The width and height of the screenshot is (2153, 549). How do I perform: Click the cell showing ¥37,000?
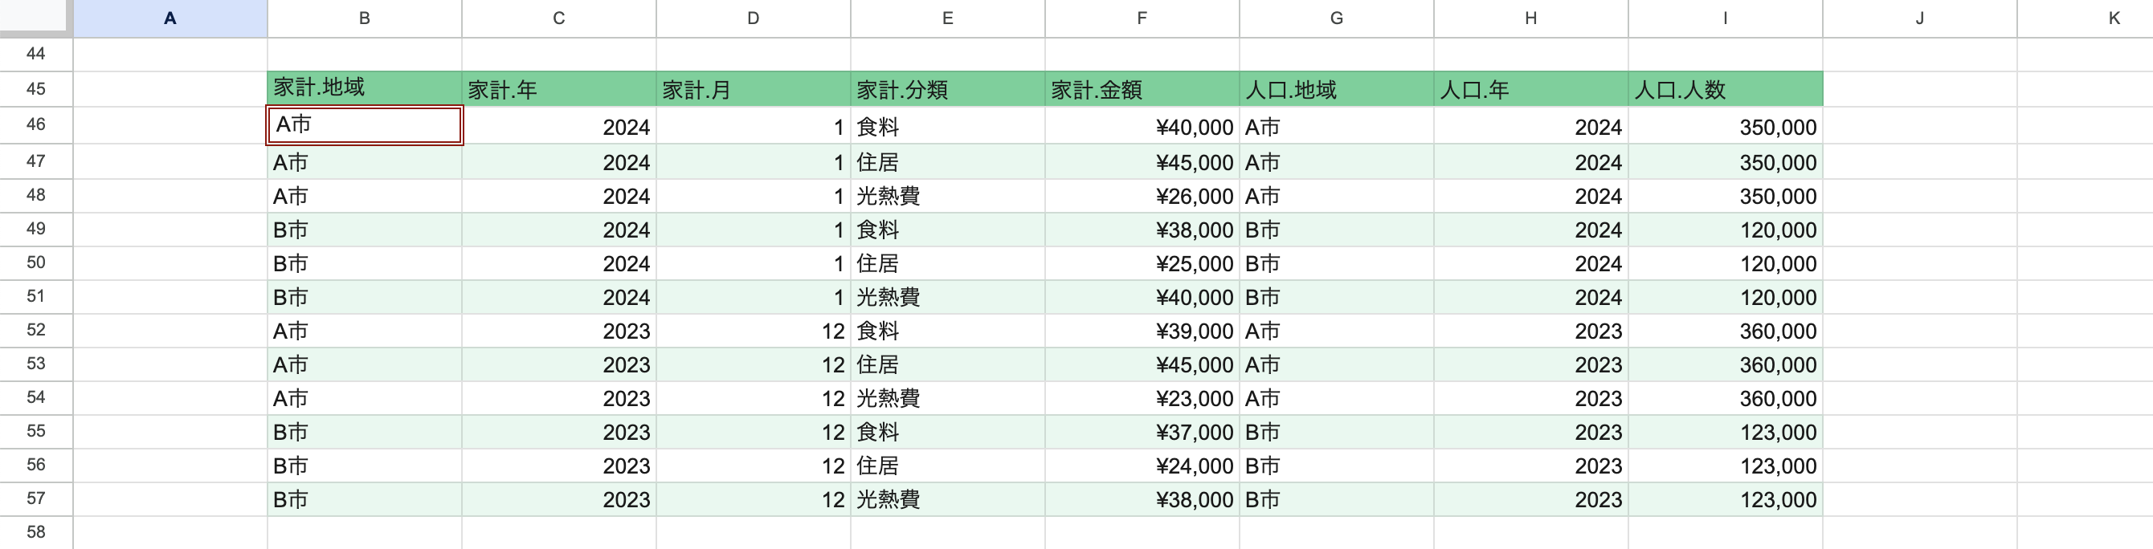pyautogui.click(x=1142, y=433)
